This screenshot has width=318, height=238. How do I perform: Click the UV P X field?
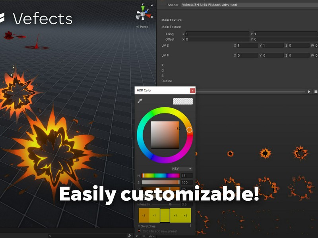pyautogui.click(x=247, y=55)
